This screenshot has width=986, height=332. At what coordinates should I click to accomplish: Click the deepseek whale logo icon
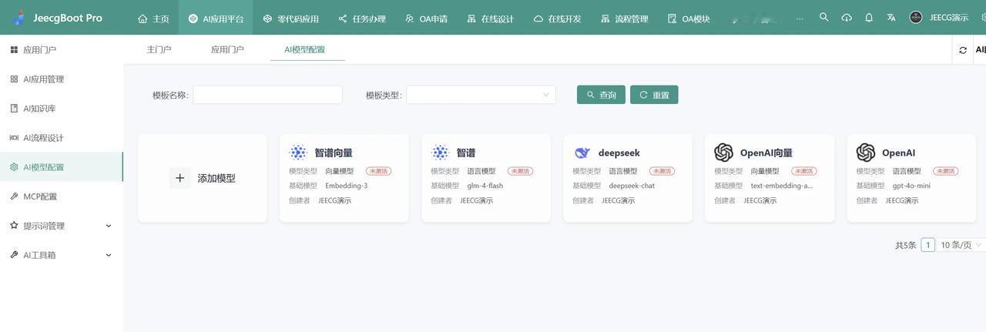pyautogui.click(x=582, y=153)
